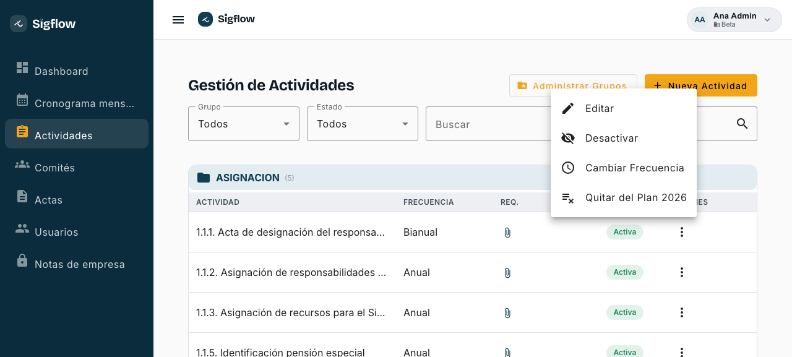Navigate to Usuarios

(77, 231)
